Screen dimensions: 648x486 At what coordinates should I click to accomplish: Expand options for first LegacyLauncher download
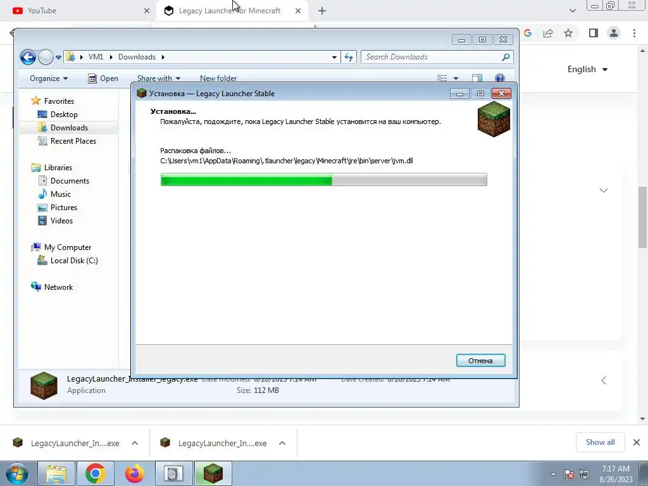(135, 443)
